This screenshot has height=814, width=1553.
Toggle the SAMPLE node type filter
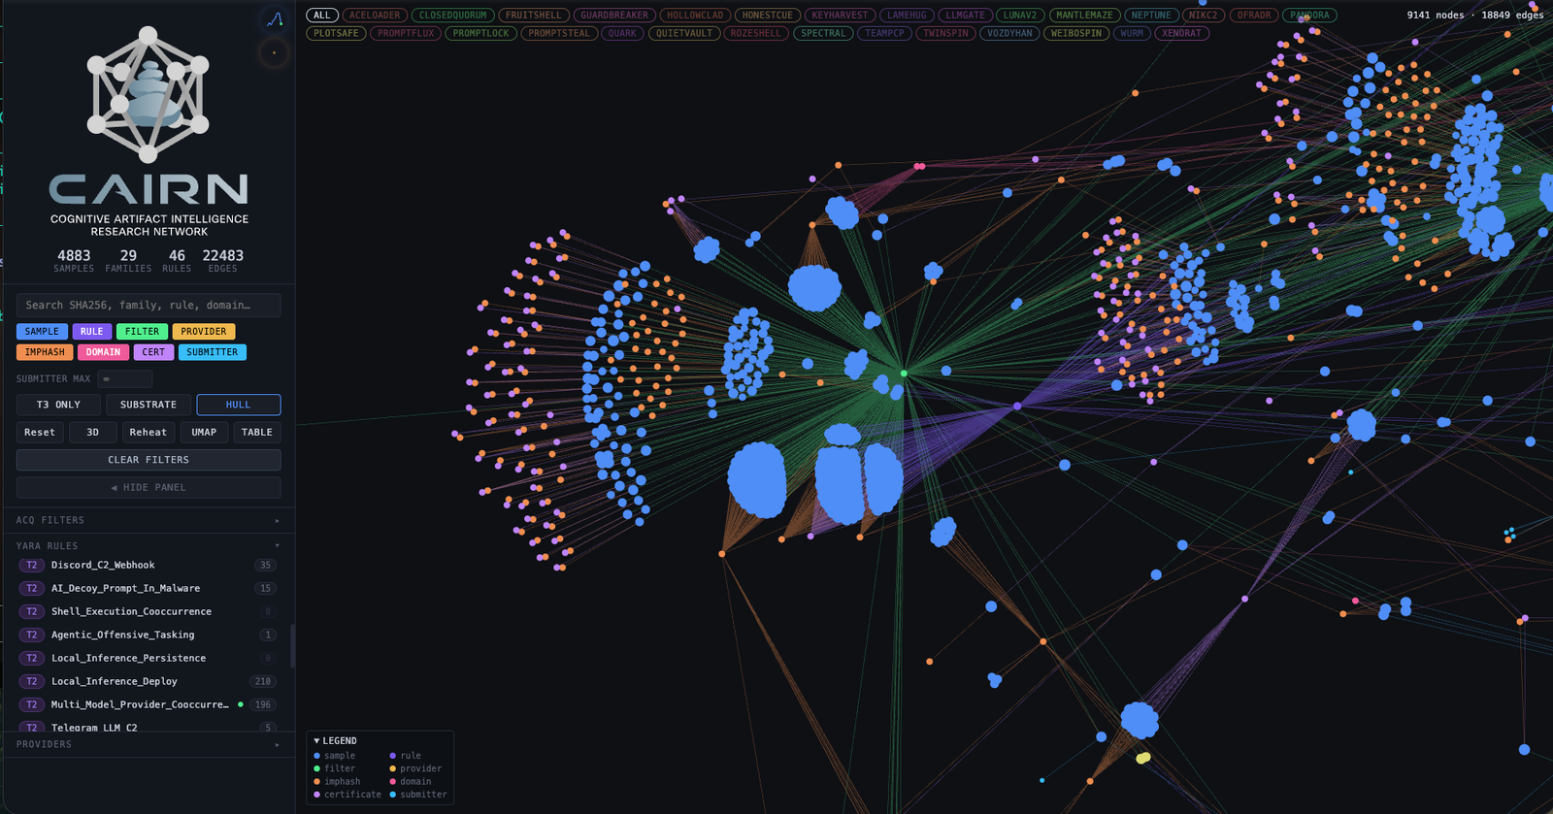click(x=42, y=332)
